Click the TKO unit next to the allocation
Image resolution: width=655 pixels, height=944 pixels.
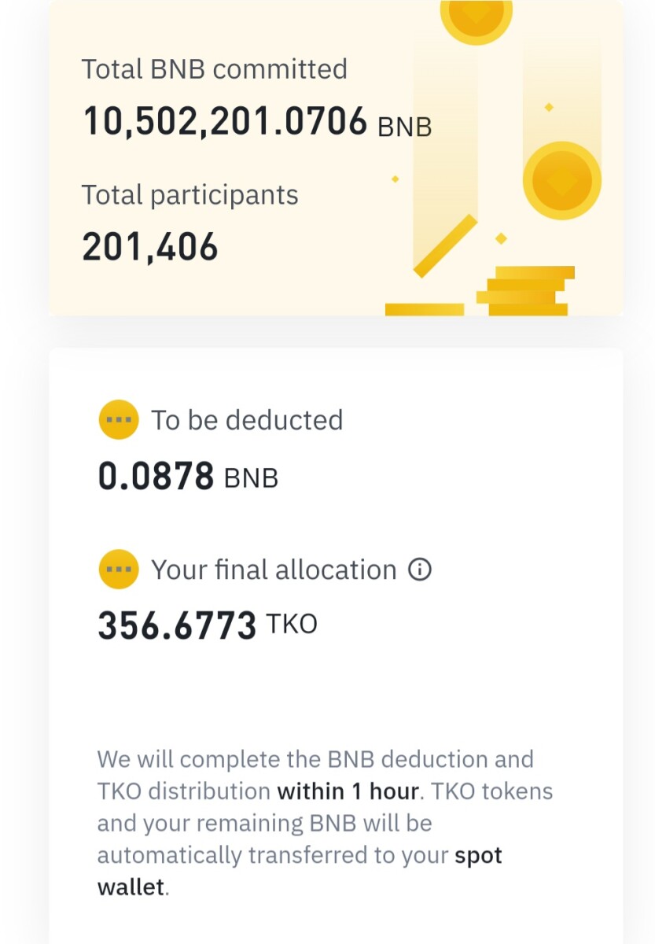click(x=292, y=625)
